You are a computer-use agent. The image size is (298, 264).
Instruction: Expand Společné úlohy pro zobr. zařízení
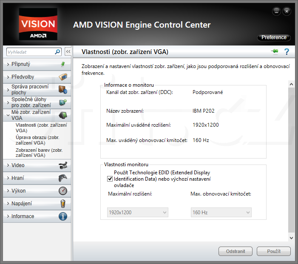(x=37, y=102)
